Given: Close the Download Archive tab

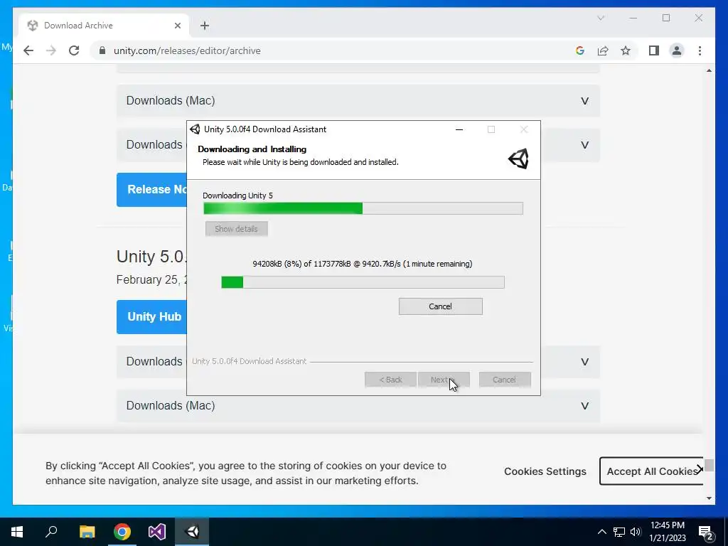Looking at the screenshot, I should (x=177, y=26).
